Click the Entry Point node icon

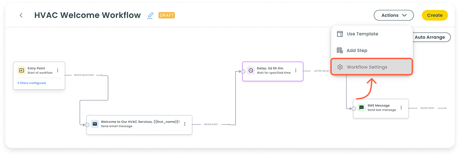21,70
